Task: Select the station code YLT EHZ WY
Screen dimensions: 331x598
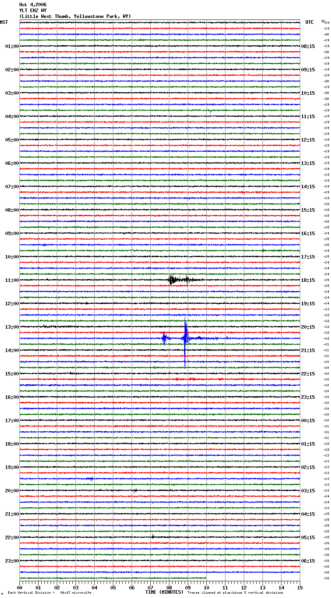Action: (x=33, y=11)
